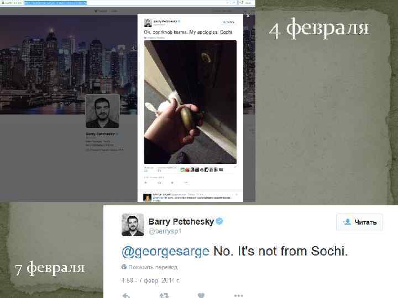Viewport: 398px width, 298px height.
Task: Open the @barryap1 handle link
Action: [x=165, y=231]
